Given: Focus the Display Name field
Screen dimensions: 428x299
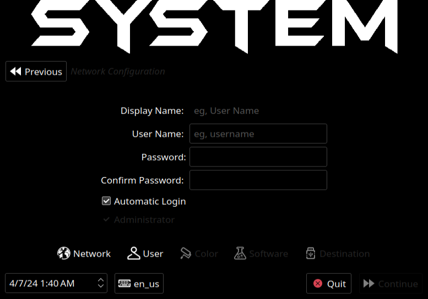Looking at the screenshot, I should [258, 111].
